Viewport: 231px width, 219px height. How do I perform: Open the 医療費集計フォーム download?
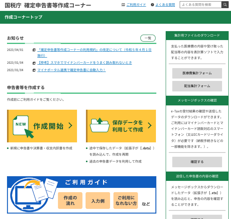[x=197, y=73]
